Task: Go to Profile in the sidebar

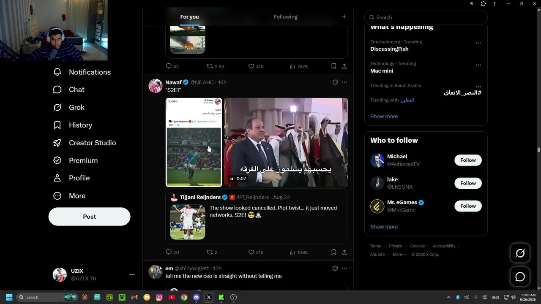Action: click(x=71, y=178)
